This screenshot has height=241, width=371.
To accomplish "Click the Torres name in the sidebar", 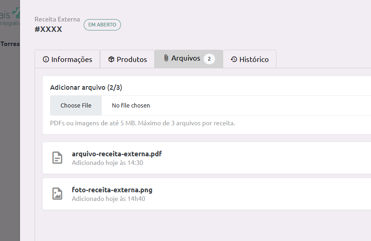I will point(10,44).
